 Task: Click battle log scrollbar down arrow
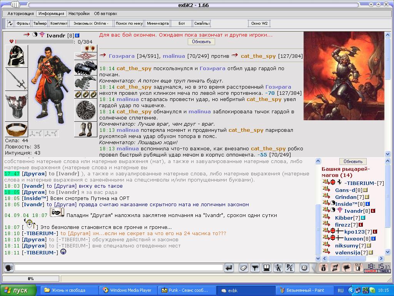[x=387, y=154]
